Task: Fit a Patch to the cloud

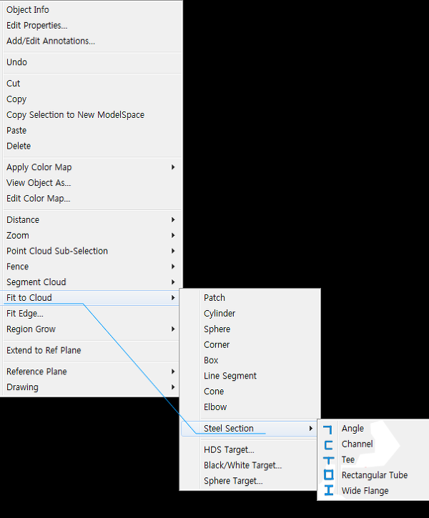Action: click(214, 298)
